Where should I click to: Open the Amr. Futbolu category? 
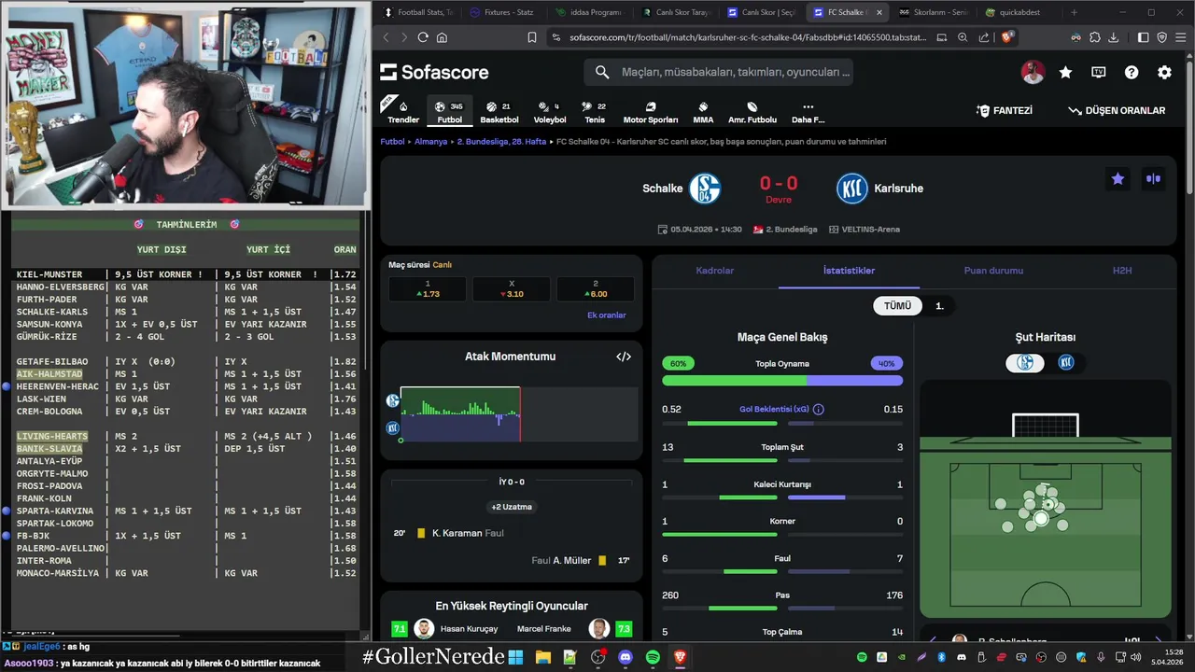pyautogui.click(x=752, y=112)
